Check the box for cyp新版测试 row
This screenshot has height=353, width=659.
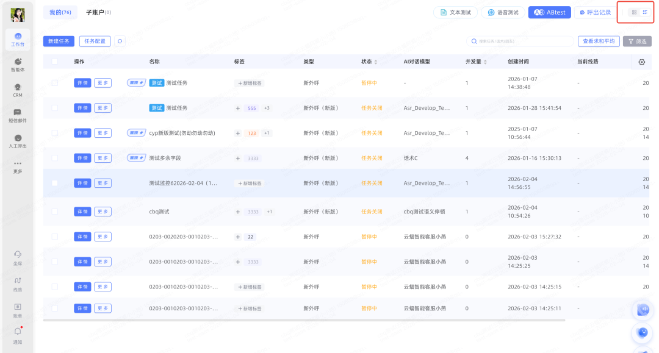coord(55,133)
